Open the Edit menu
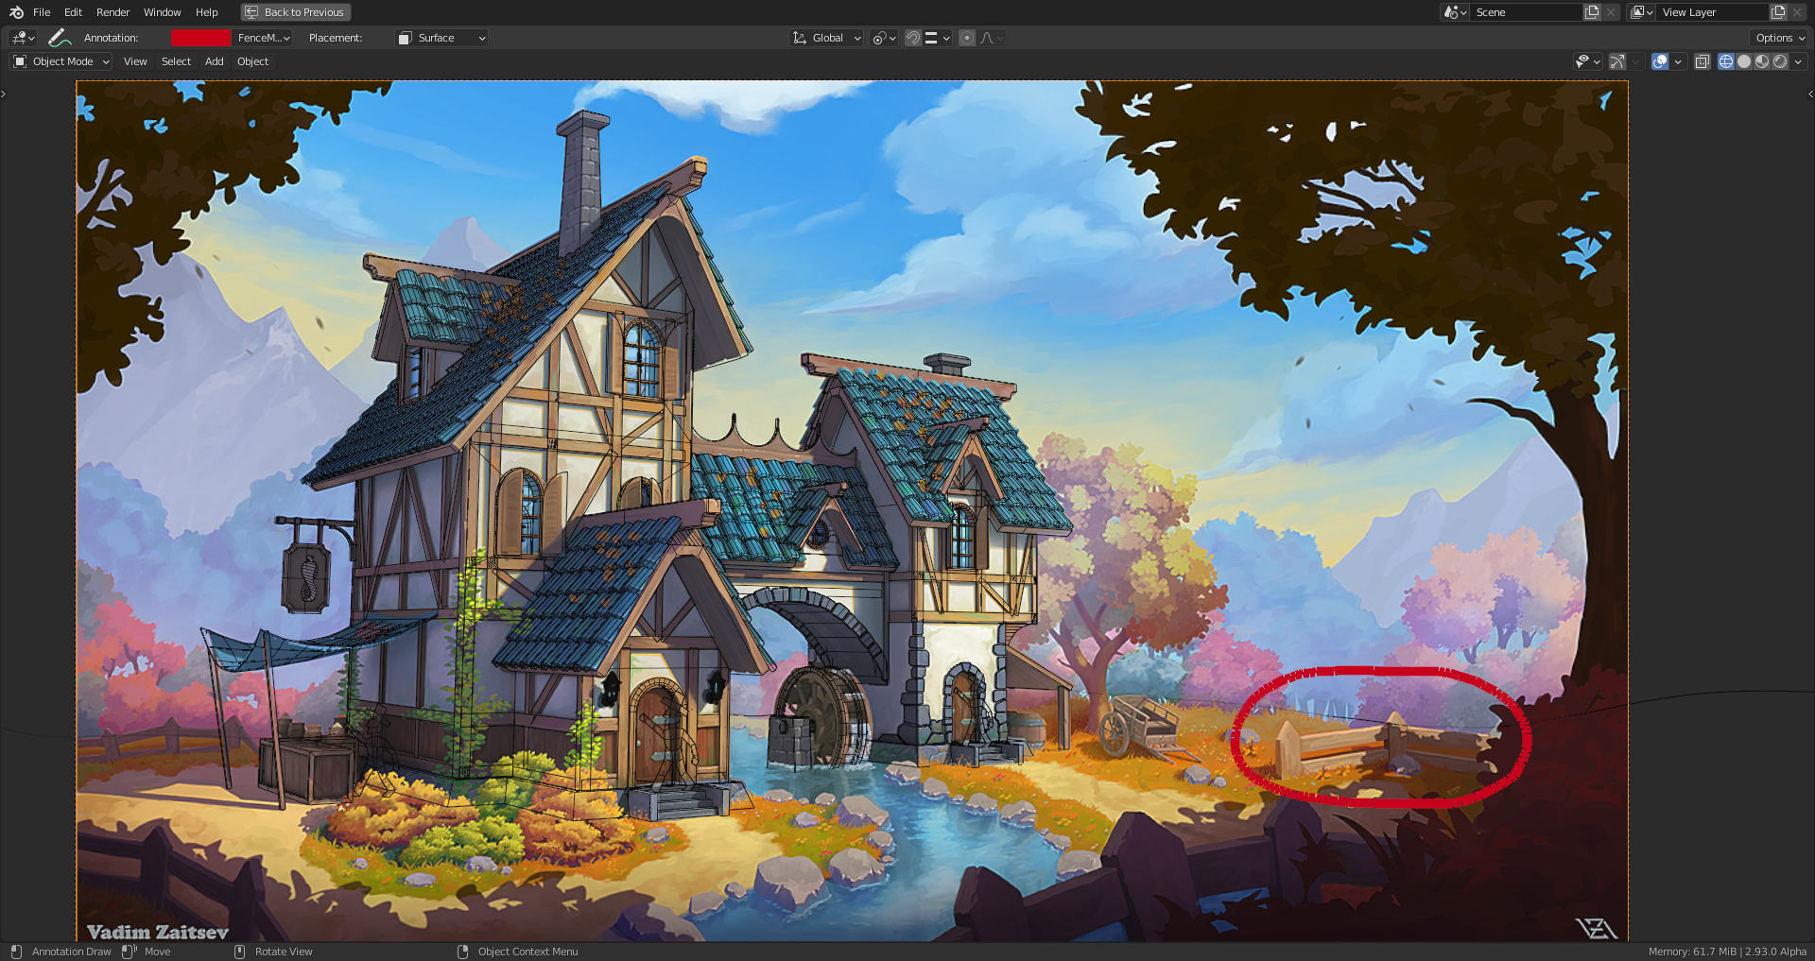This screenshot has width=1815, height=961. coord(73,12)
